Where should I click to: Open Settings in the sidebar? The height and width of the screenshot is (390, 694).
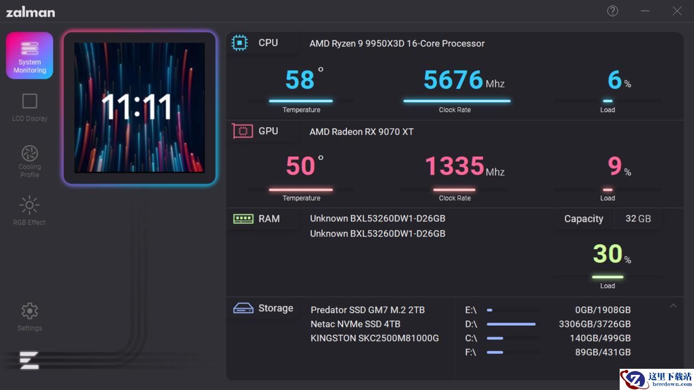pyautogui.click(x=30, y=316)
